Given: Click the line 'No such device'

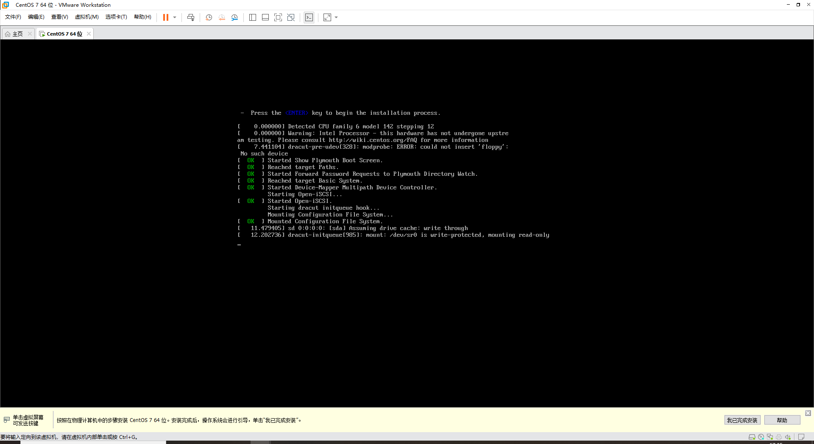Looking at the screenshot, I should pos(264,154).
